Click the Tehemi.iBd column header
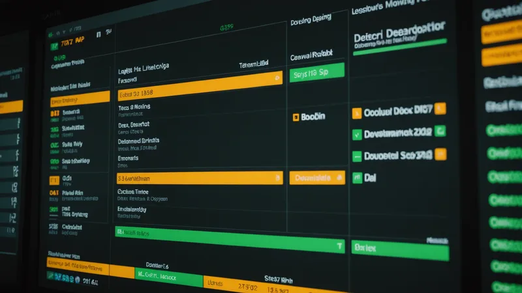This screenshot has height=293, width=522. coord(254,64)
